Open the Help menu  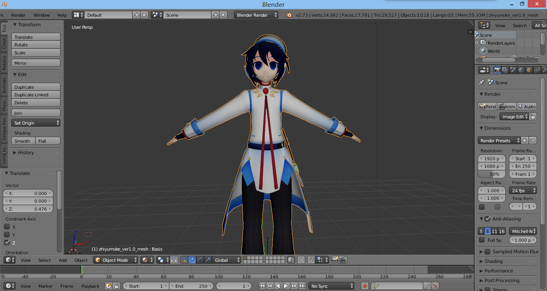point(62,15)
